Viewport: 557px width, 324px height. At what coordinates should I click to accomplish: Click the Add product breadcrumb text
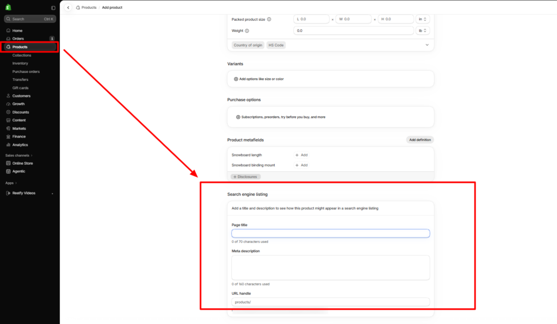tap(112, 8)
